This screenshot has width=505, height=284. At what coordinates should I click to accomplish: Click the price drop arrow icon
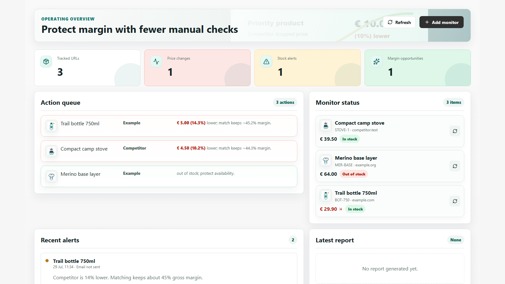(341, 209)
